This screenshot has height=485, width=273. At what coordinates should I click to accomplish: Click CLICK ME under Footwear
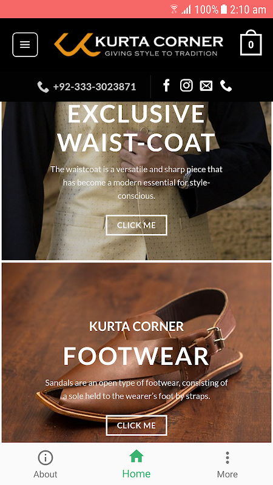pyautogui.click(x=136, y=426)
